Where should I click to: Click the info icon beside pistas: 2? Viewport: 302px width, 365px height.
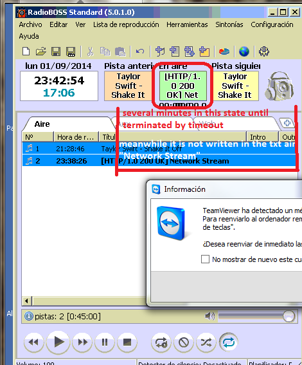pyautogui.click(x=29, y=316)
